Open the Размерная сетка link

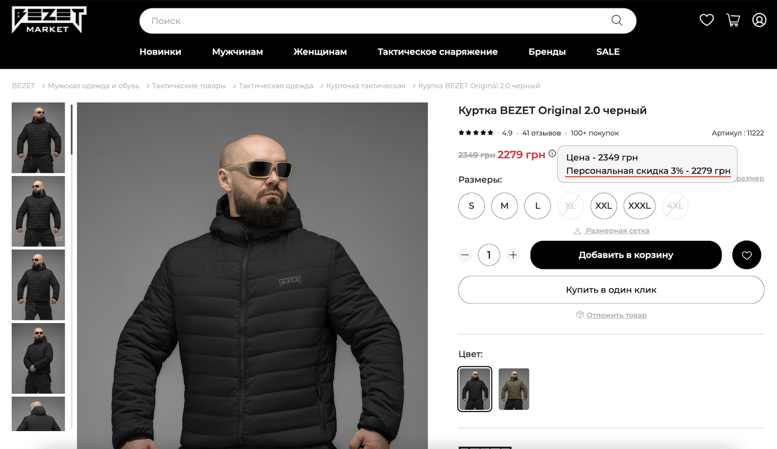(x=617, y=231)
